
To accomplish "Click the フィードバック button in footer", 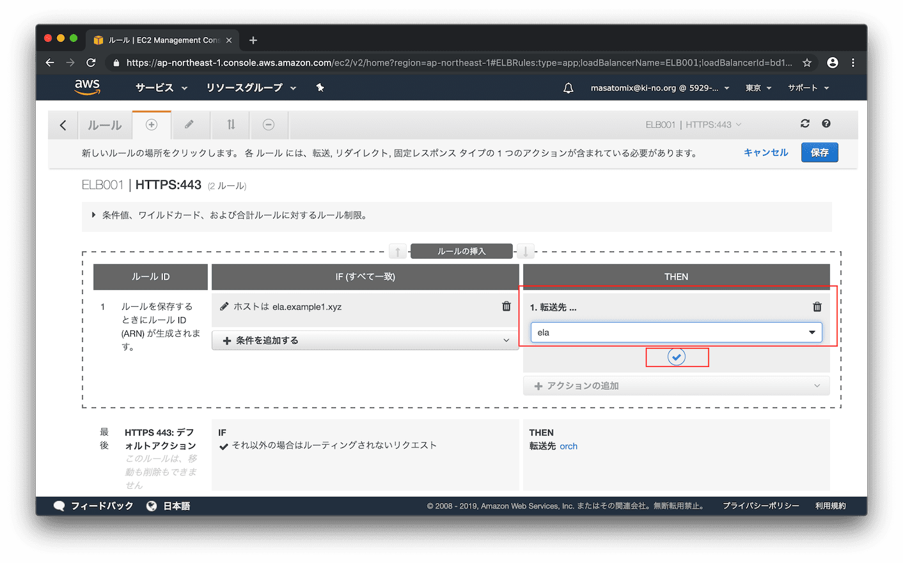I will [94, 506].
